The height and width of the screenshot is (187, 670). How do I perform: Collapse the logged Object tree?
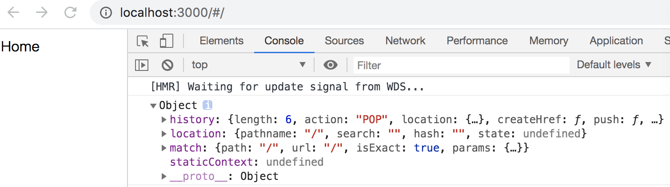[153, 106]
